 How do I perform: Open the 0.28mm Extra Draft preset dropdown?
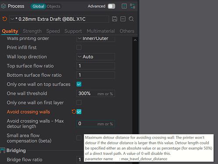point(59,19)
